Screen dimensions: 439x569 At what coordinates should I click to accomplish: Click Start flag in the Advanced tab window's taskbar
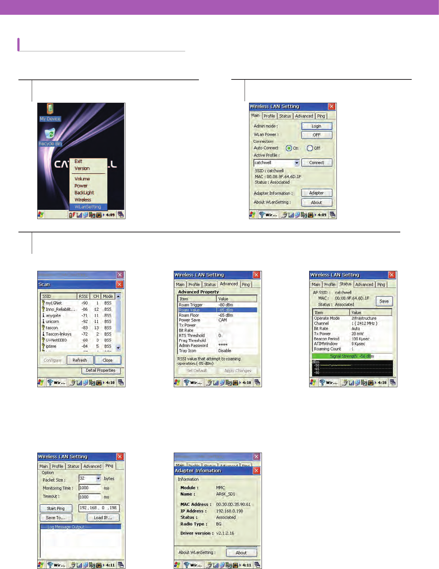[x=177, y=383]
